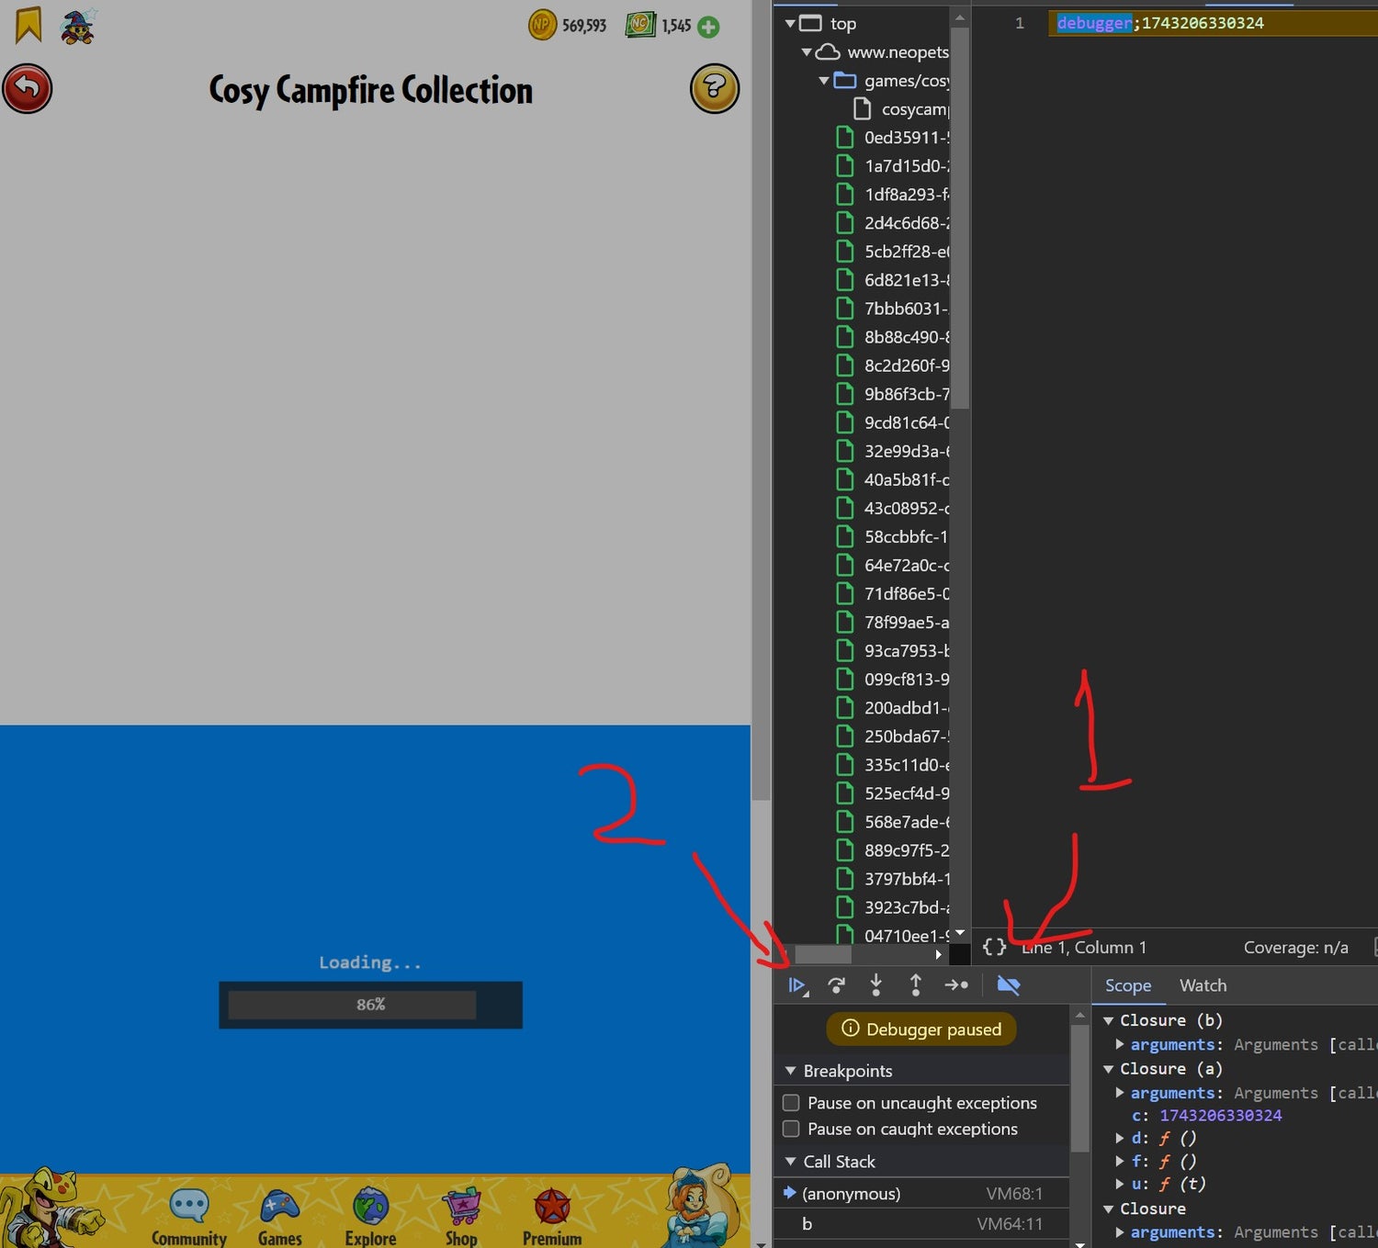Click the 569,593 Neopoints balance
1378x1248 pixels.
click(x=584, y=26)
